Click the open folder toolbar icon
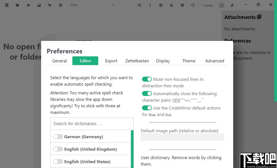This screenshot has width=277, height=168. point(17,5)
